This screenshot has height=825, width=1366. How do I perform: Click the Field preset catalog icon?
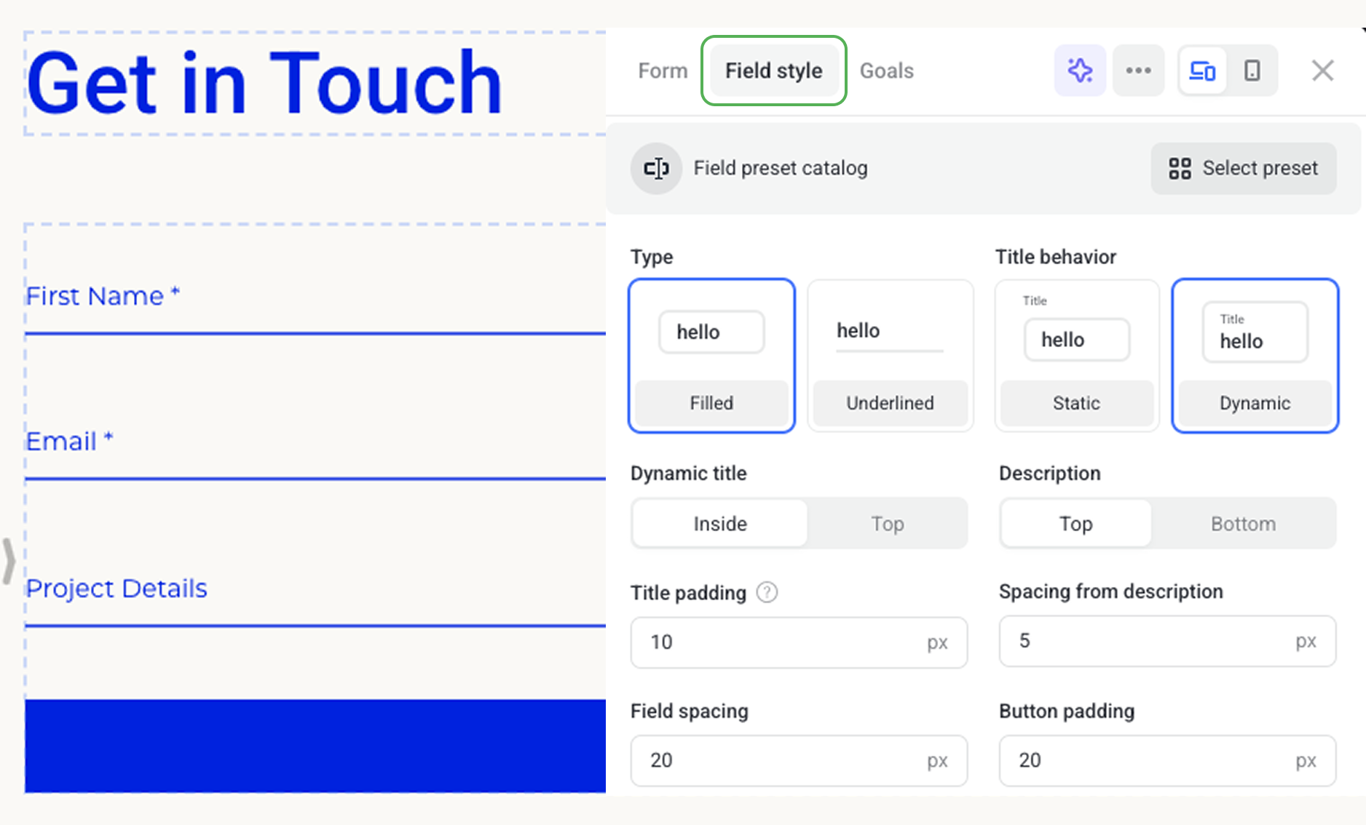(656, 168)
